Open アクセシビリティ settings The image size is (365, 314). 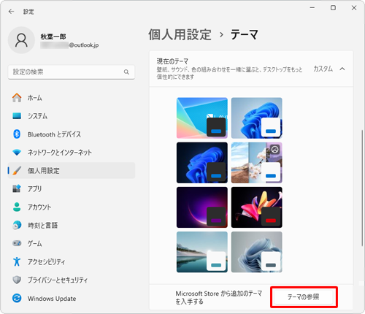click(x=72, y=261)
